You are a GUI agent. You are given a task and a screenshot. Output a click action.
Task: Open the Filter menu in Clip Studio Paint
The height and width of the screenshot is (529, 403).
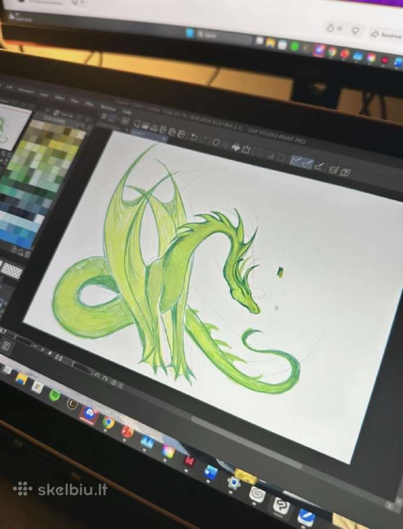(x=89, y=104)
